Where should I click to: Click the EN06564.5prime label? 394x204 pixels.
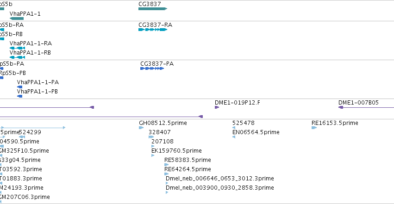point(256,132)
